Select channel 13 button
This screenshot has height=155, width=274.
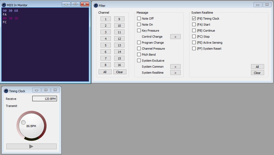tap(119, 45)
